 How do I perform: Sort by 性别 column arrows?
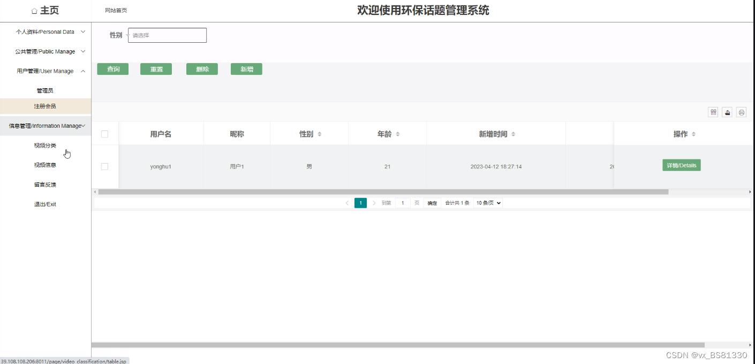point(320,134)
